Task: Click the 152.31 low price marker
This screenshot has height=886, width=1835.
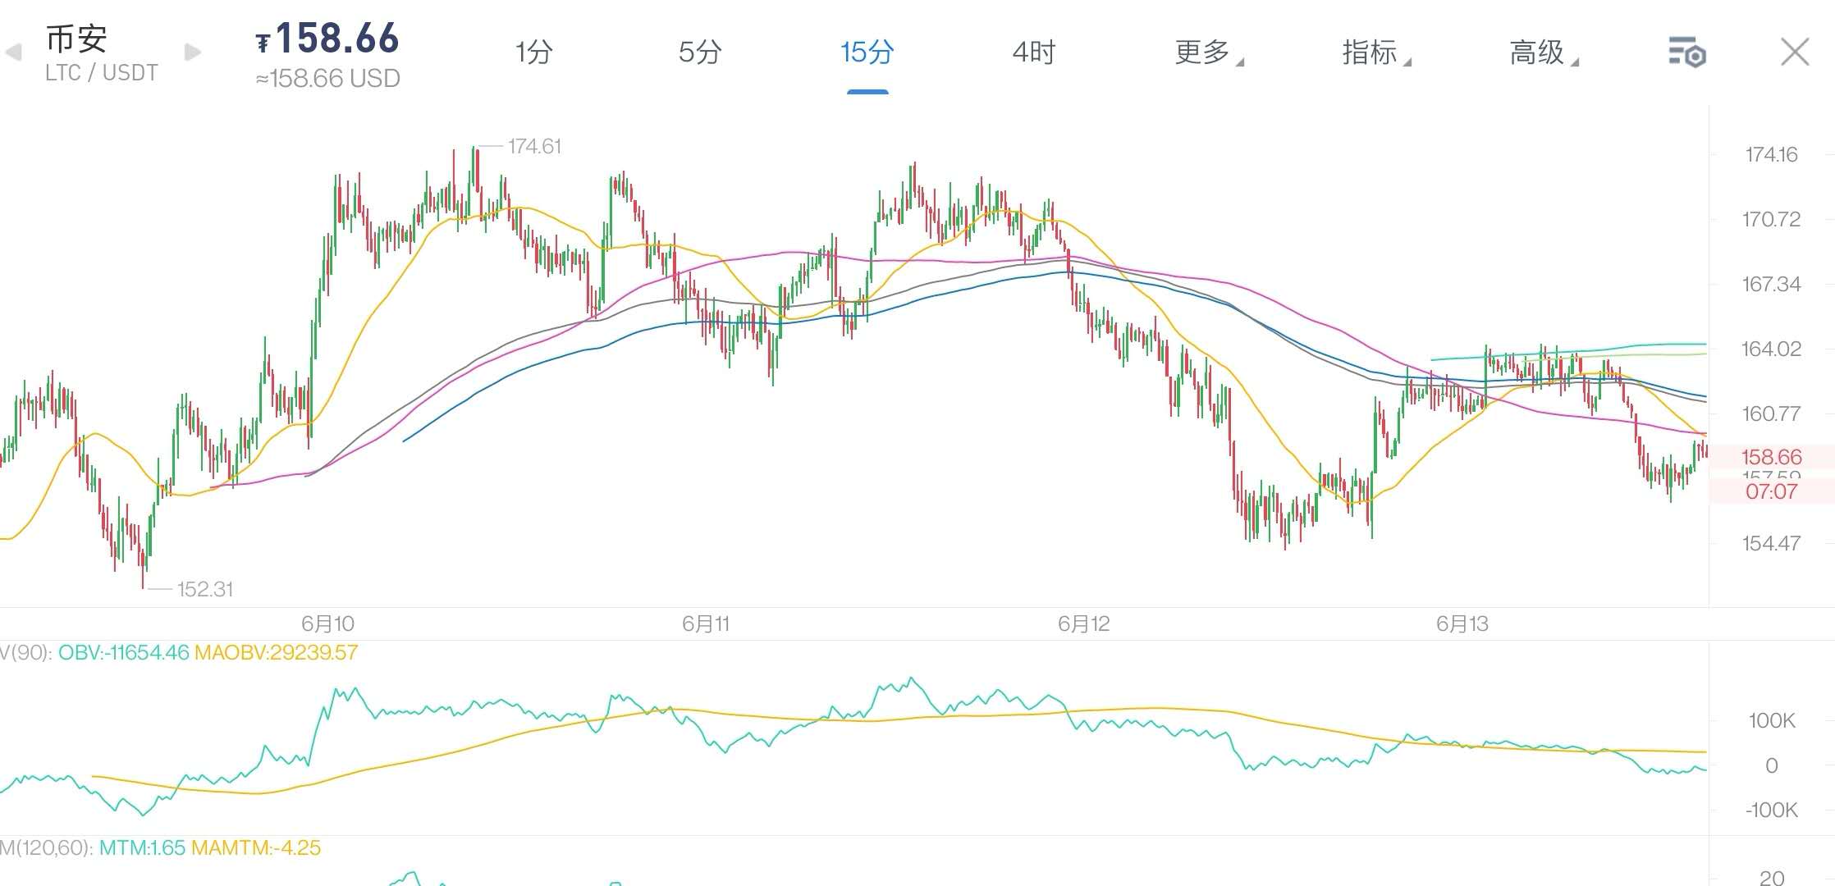Action: [205, 589]
